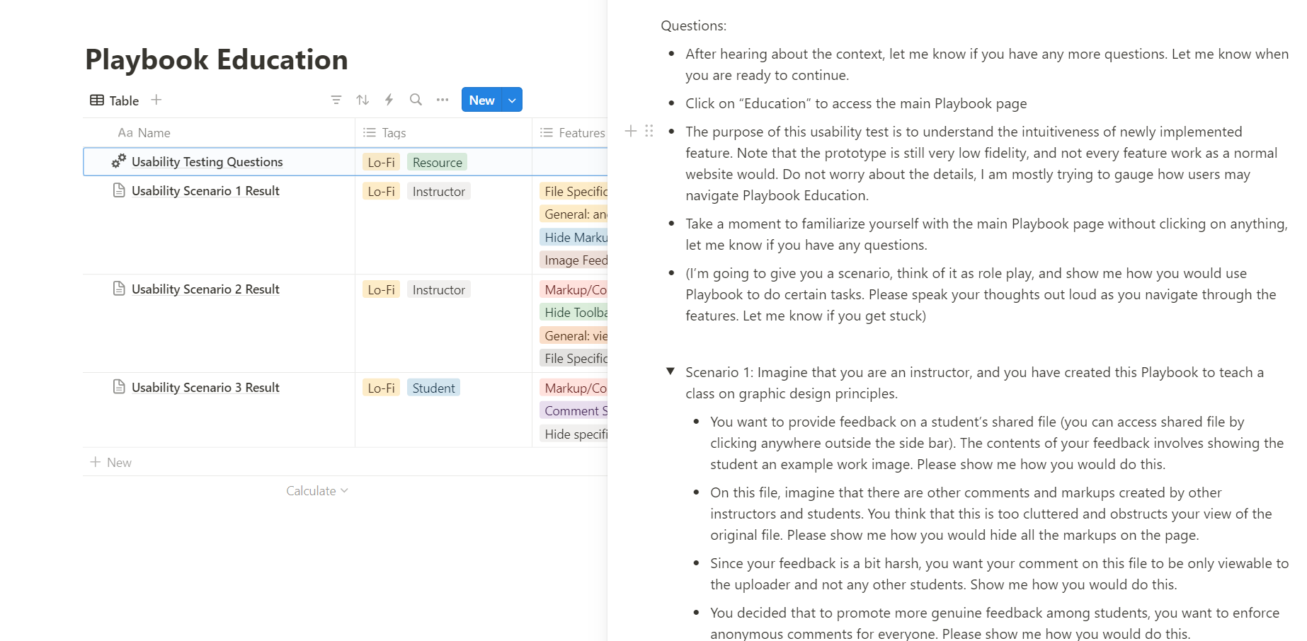1307x641 pixels.
Task: Click the Hide specifi feature tag
Action: pos(573,434)
